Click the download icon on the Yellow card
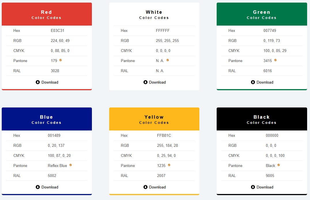The width and height of the screenshot is (310, 200). pos(145,187)
